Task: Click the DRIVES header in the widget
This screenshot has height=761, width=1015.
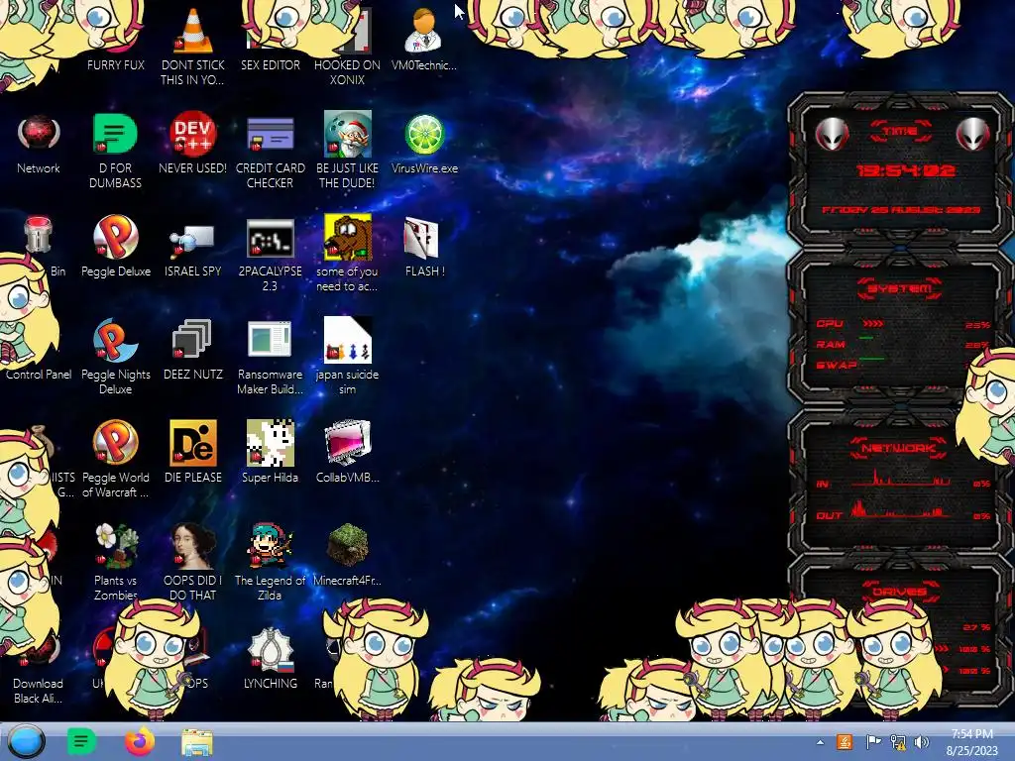Action: point(899,592)
